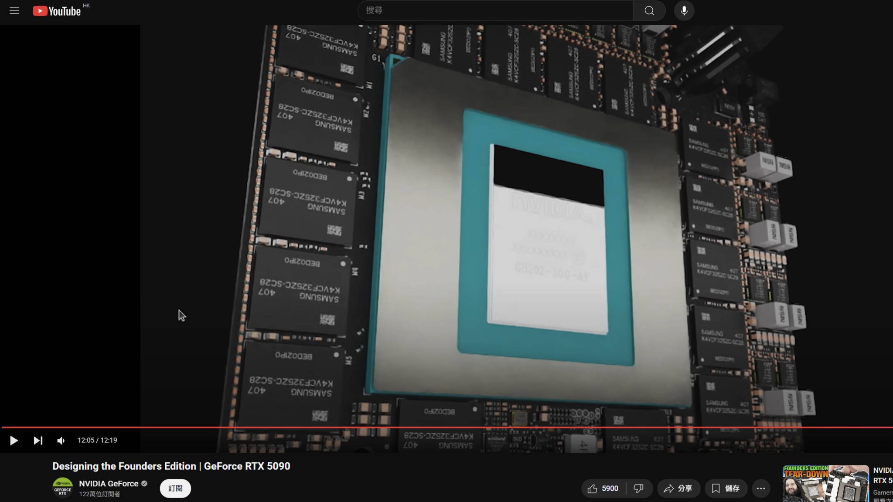Open more actions three-dot menu
The height and width of the screenshot is (502, 893).
tap(761, 488)
